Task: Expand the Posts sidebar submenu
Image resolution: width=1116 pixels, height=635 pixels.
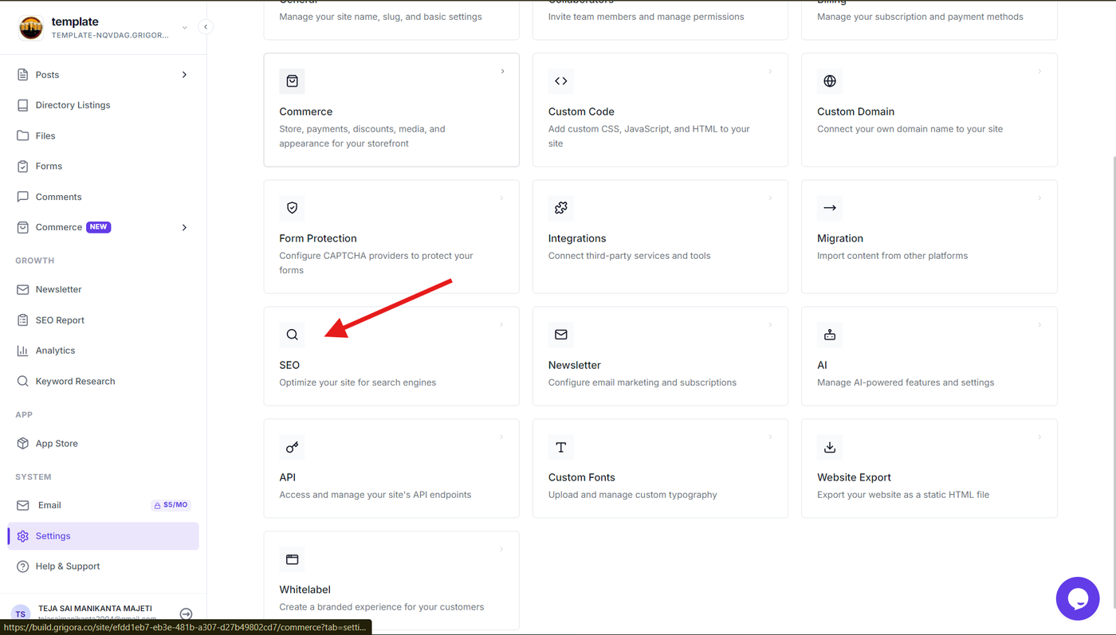Action: point(184,75)
